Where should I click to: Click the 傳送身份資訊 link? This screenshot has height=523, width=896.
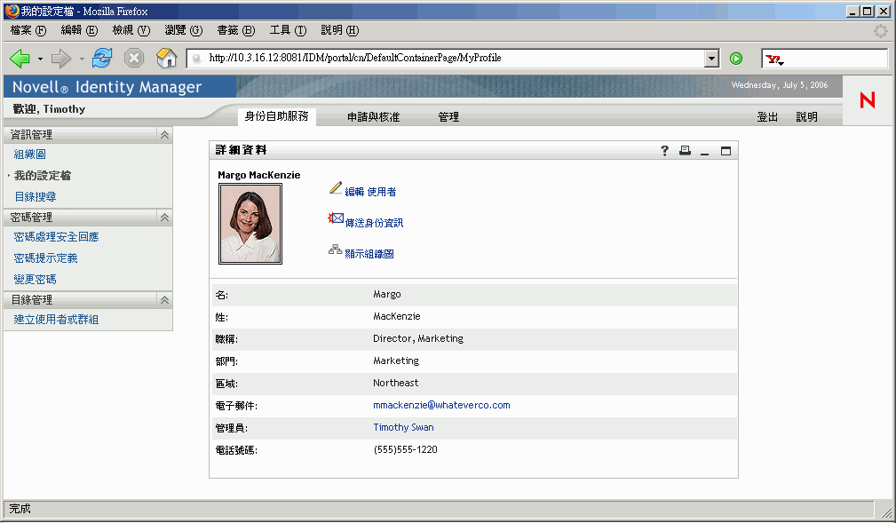click(374, 223)
